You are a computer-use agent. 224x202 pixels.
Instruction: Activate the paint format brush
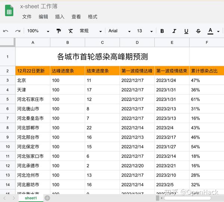tap(59, 31)
